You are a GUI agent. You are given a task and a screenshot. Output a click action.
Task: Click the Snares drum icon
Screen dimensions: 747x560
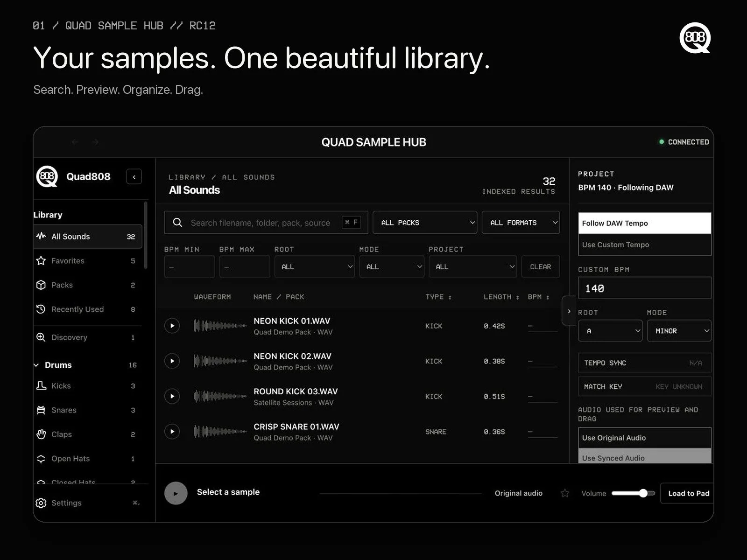(41, 410)
